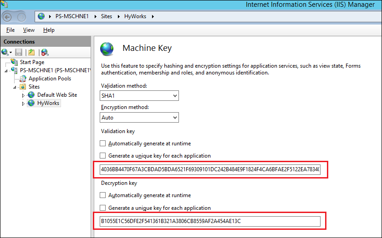Screen dimensions: 382x238
Task: Tick automatic runtime generation under Decryption key
Action: click(102, 195)
